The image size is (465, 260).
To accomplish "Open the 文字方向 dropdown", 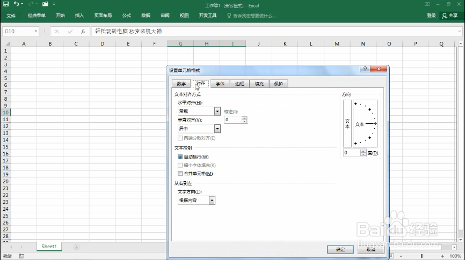I will point(212,200).
